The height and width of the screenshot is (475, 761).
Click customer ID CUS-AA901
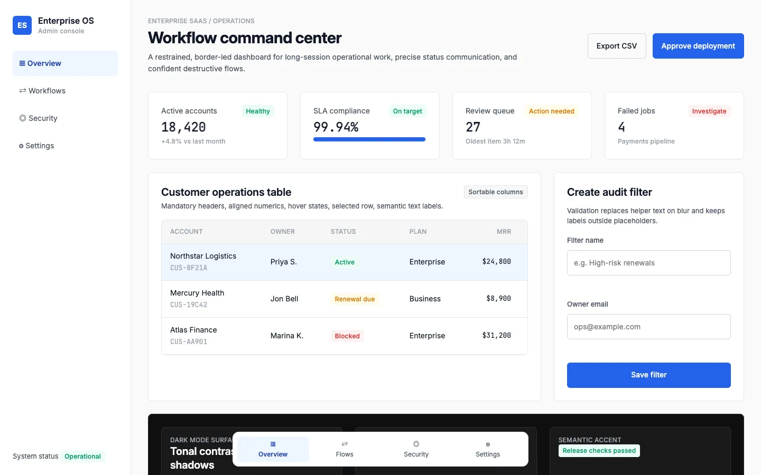pos(189,342)
